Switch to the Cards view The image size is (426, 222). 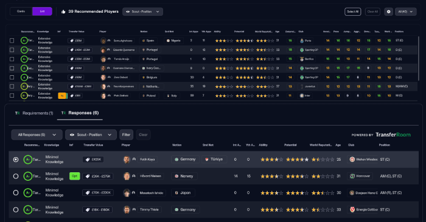(x=21, y=12)
